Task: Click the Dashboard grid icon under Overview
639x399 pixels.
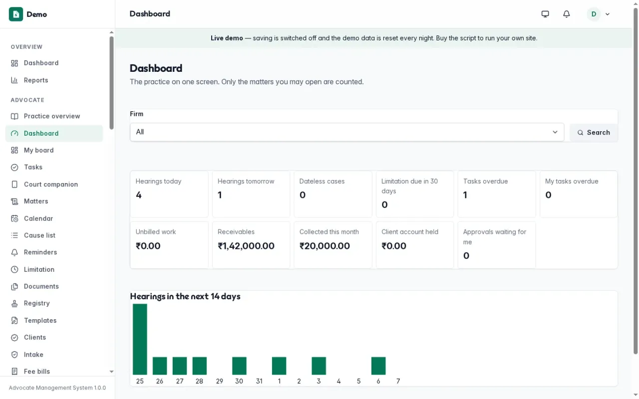Action: click(x=14, y=63)
